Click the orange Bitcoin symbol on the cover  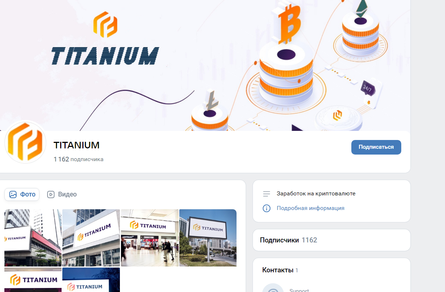(x=288, y=22)
